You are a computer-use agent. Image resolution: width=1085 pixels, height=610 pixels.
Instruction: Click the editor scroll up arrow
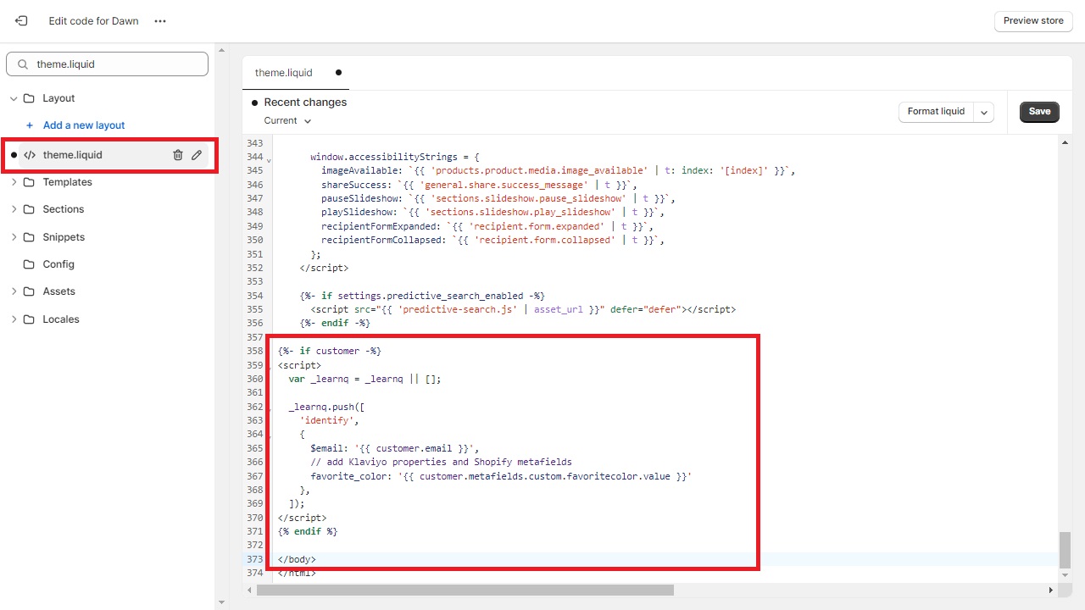tap(1065, 142)
